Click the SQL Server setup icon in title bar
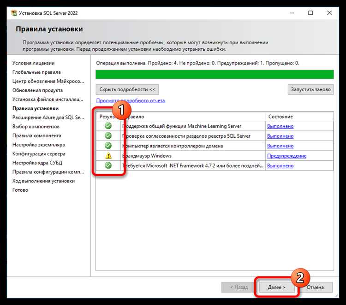The height and width of the screenshot is (305, 346). 14,13
